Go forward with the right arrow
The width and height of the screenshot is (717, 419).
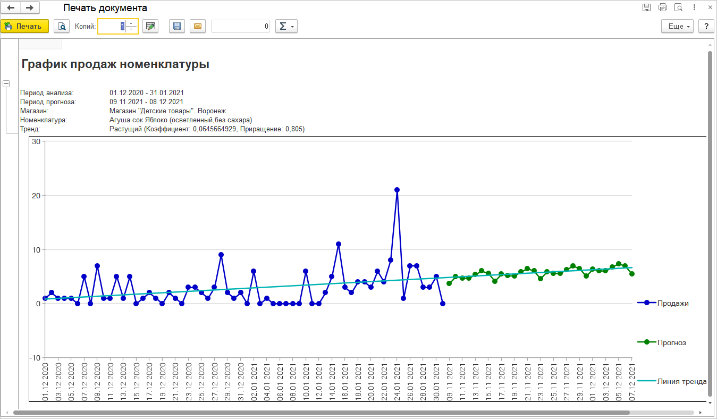(x=30, y=7)
